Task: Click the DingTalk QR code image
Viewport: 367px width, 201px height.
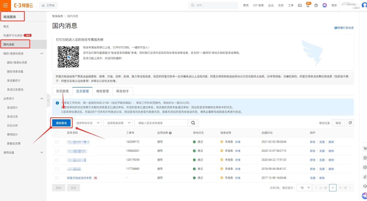Action: [68, 57]
